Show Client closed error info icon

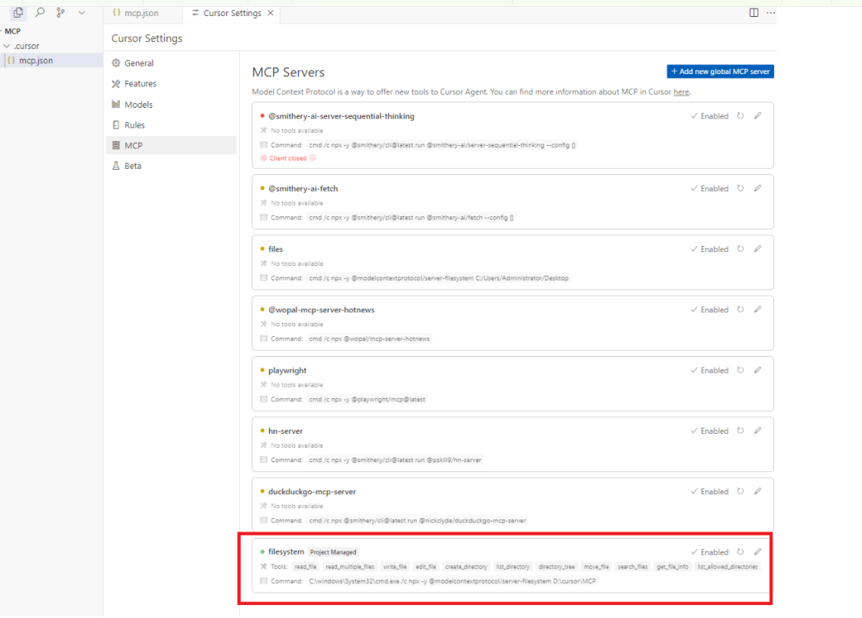[313, 158]
